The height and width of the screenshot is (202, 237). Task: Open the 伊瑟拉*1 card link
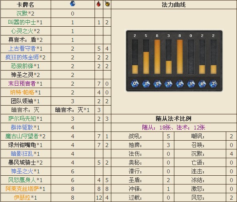click(25, 198)
